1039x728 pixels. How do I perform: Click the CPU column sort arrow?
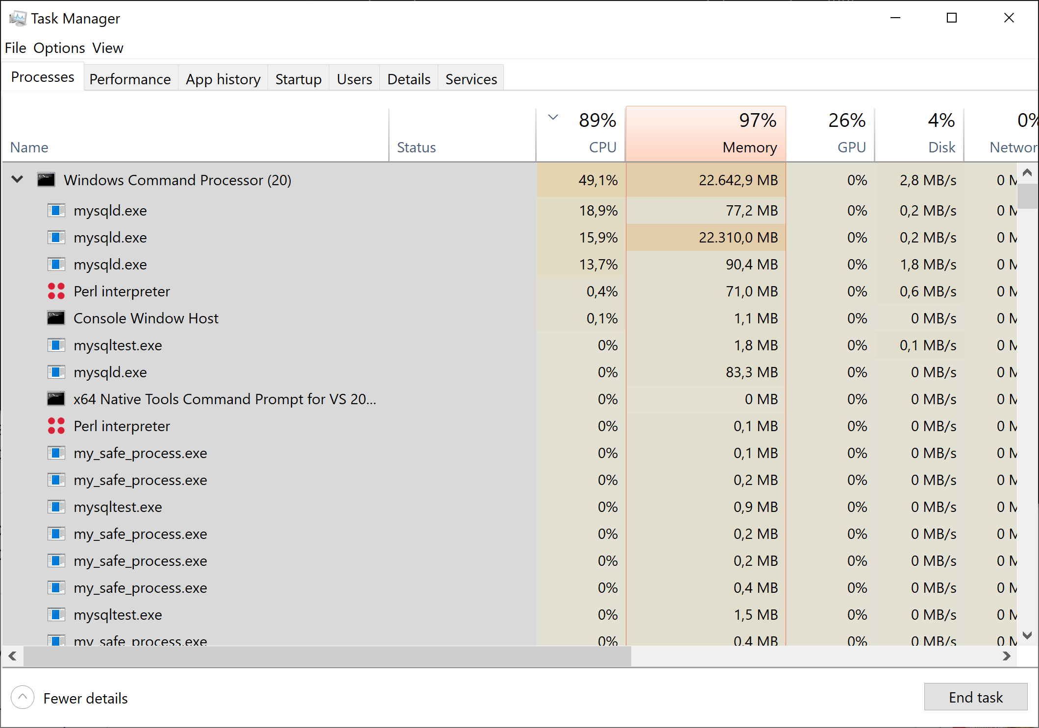(553, 117)
